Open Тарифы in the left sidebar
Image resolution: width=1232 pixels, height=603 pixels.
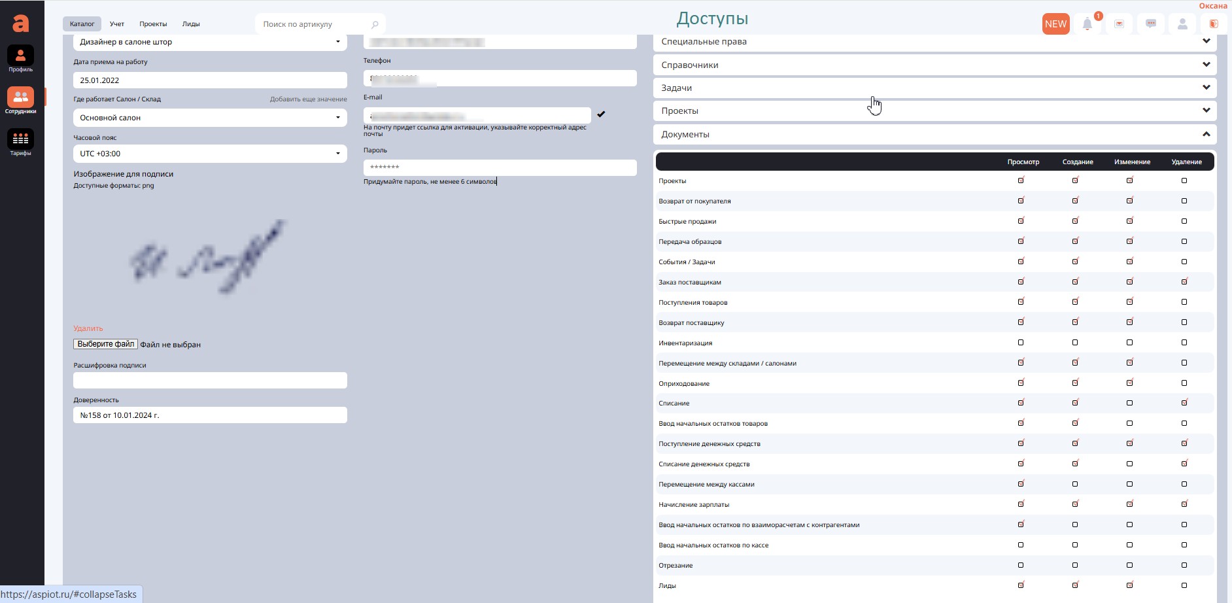[20, 142]
